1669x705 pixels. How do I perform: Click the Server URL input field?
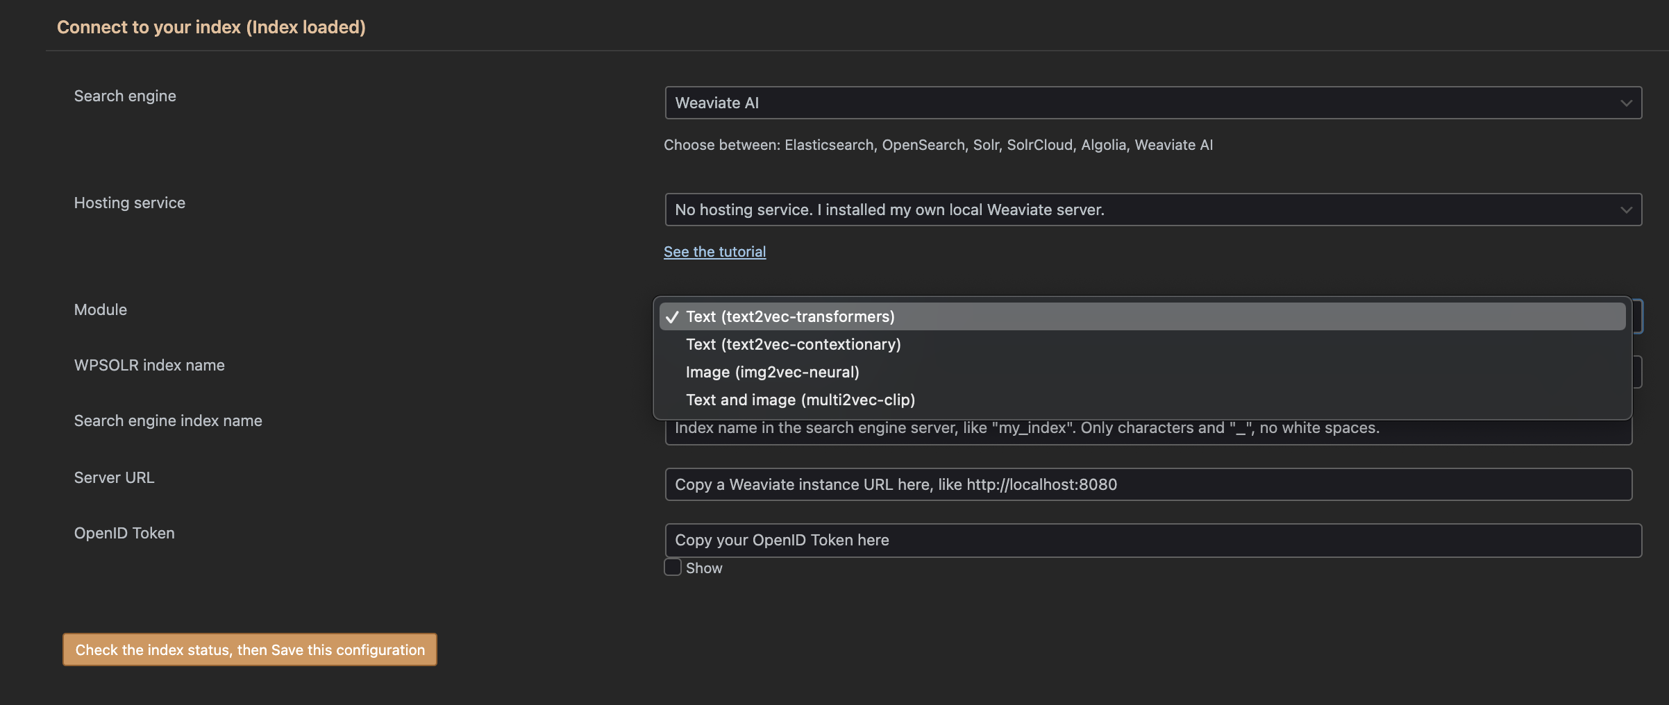click(1152, 484)
